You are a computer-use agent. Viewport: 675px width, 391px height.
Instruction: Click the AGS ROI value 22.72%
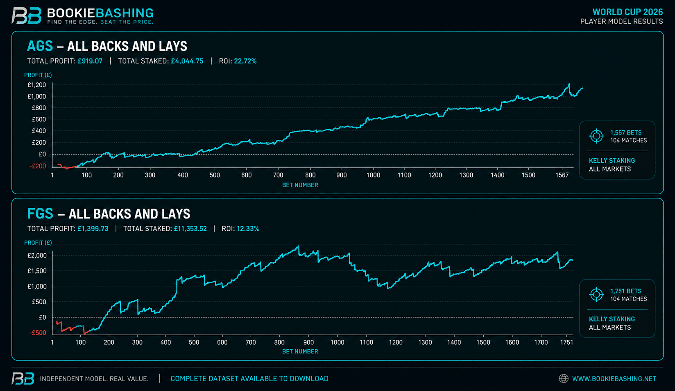coord(245,61)
